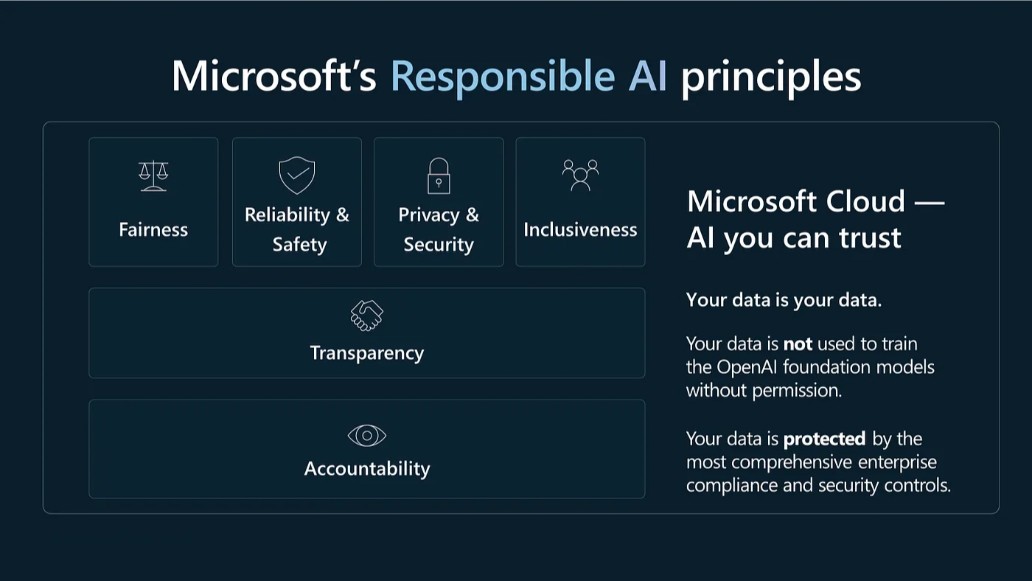This screenshot has height=581, width=1032.
Task: Click the Accountability label text
Action: tap(366, 469)
